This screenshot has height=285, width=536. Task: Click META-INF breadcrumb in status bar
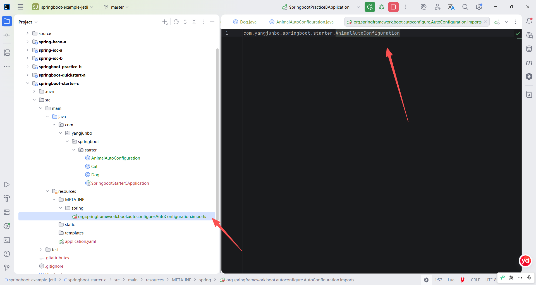(181, 280)
